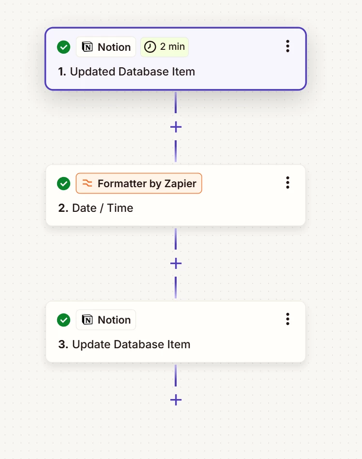Click the Notion logo in step 1

[87, 47]
